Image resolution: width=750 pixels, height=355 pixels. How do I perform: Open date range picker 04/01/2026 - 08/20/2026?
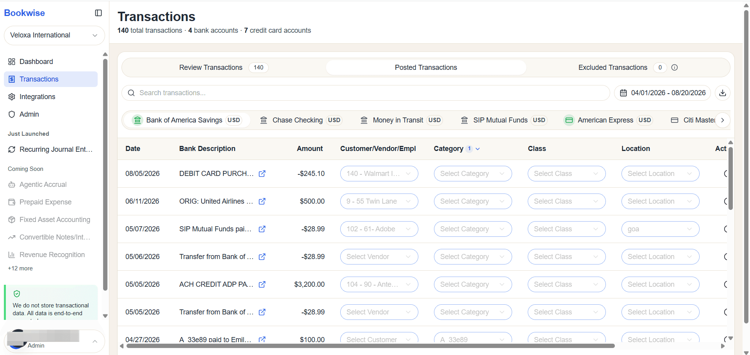[x=662, y=93]
